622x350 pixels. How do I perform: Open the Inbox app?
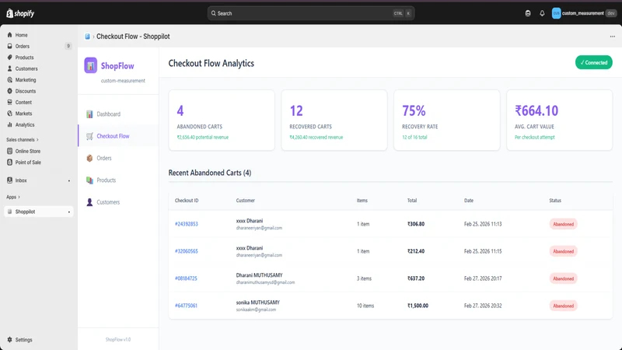tap(21, 180)
